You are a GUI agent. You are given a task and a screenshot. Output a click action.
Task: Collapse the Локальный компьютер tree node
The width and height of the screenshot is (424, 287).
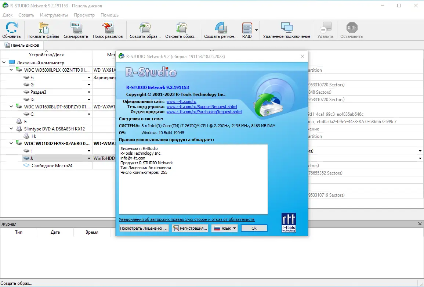pyautogui.click(x=4, y=62)
